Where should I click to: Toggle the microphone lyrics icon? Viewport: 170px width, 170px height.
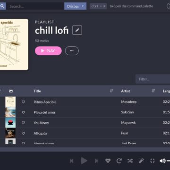coord(141,161)
